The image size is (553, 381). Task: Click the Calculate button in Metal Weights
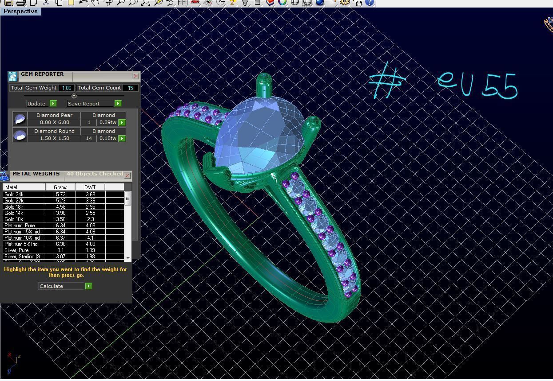click(x=61, y=286)
